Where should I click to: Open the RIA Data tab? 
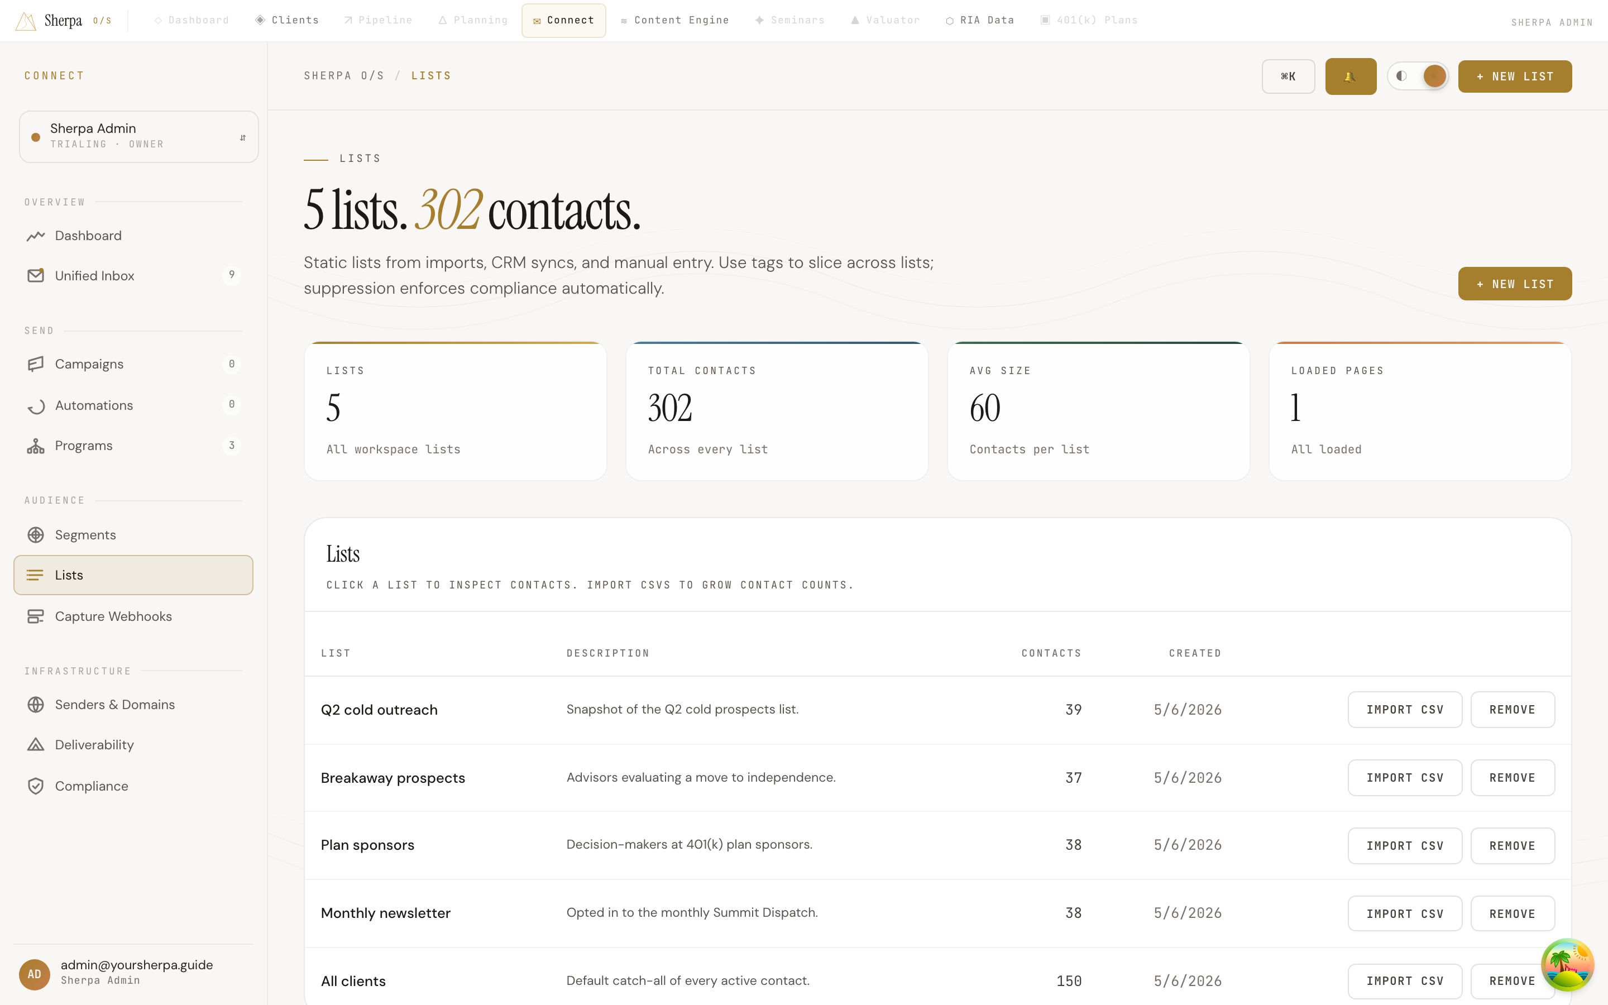click(979, 20)
